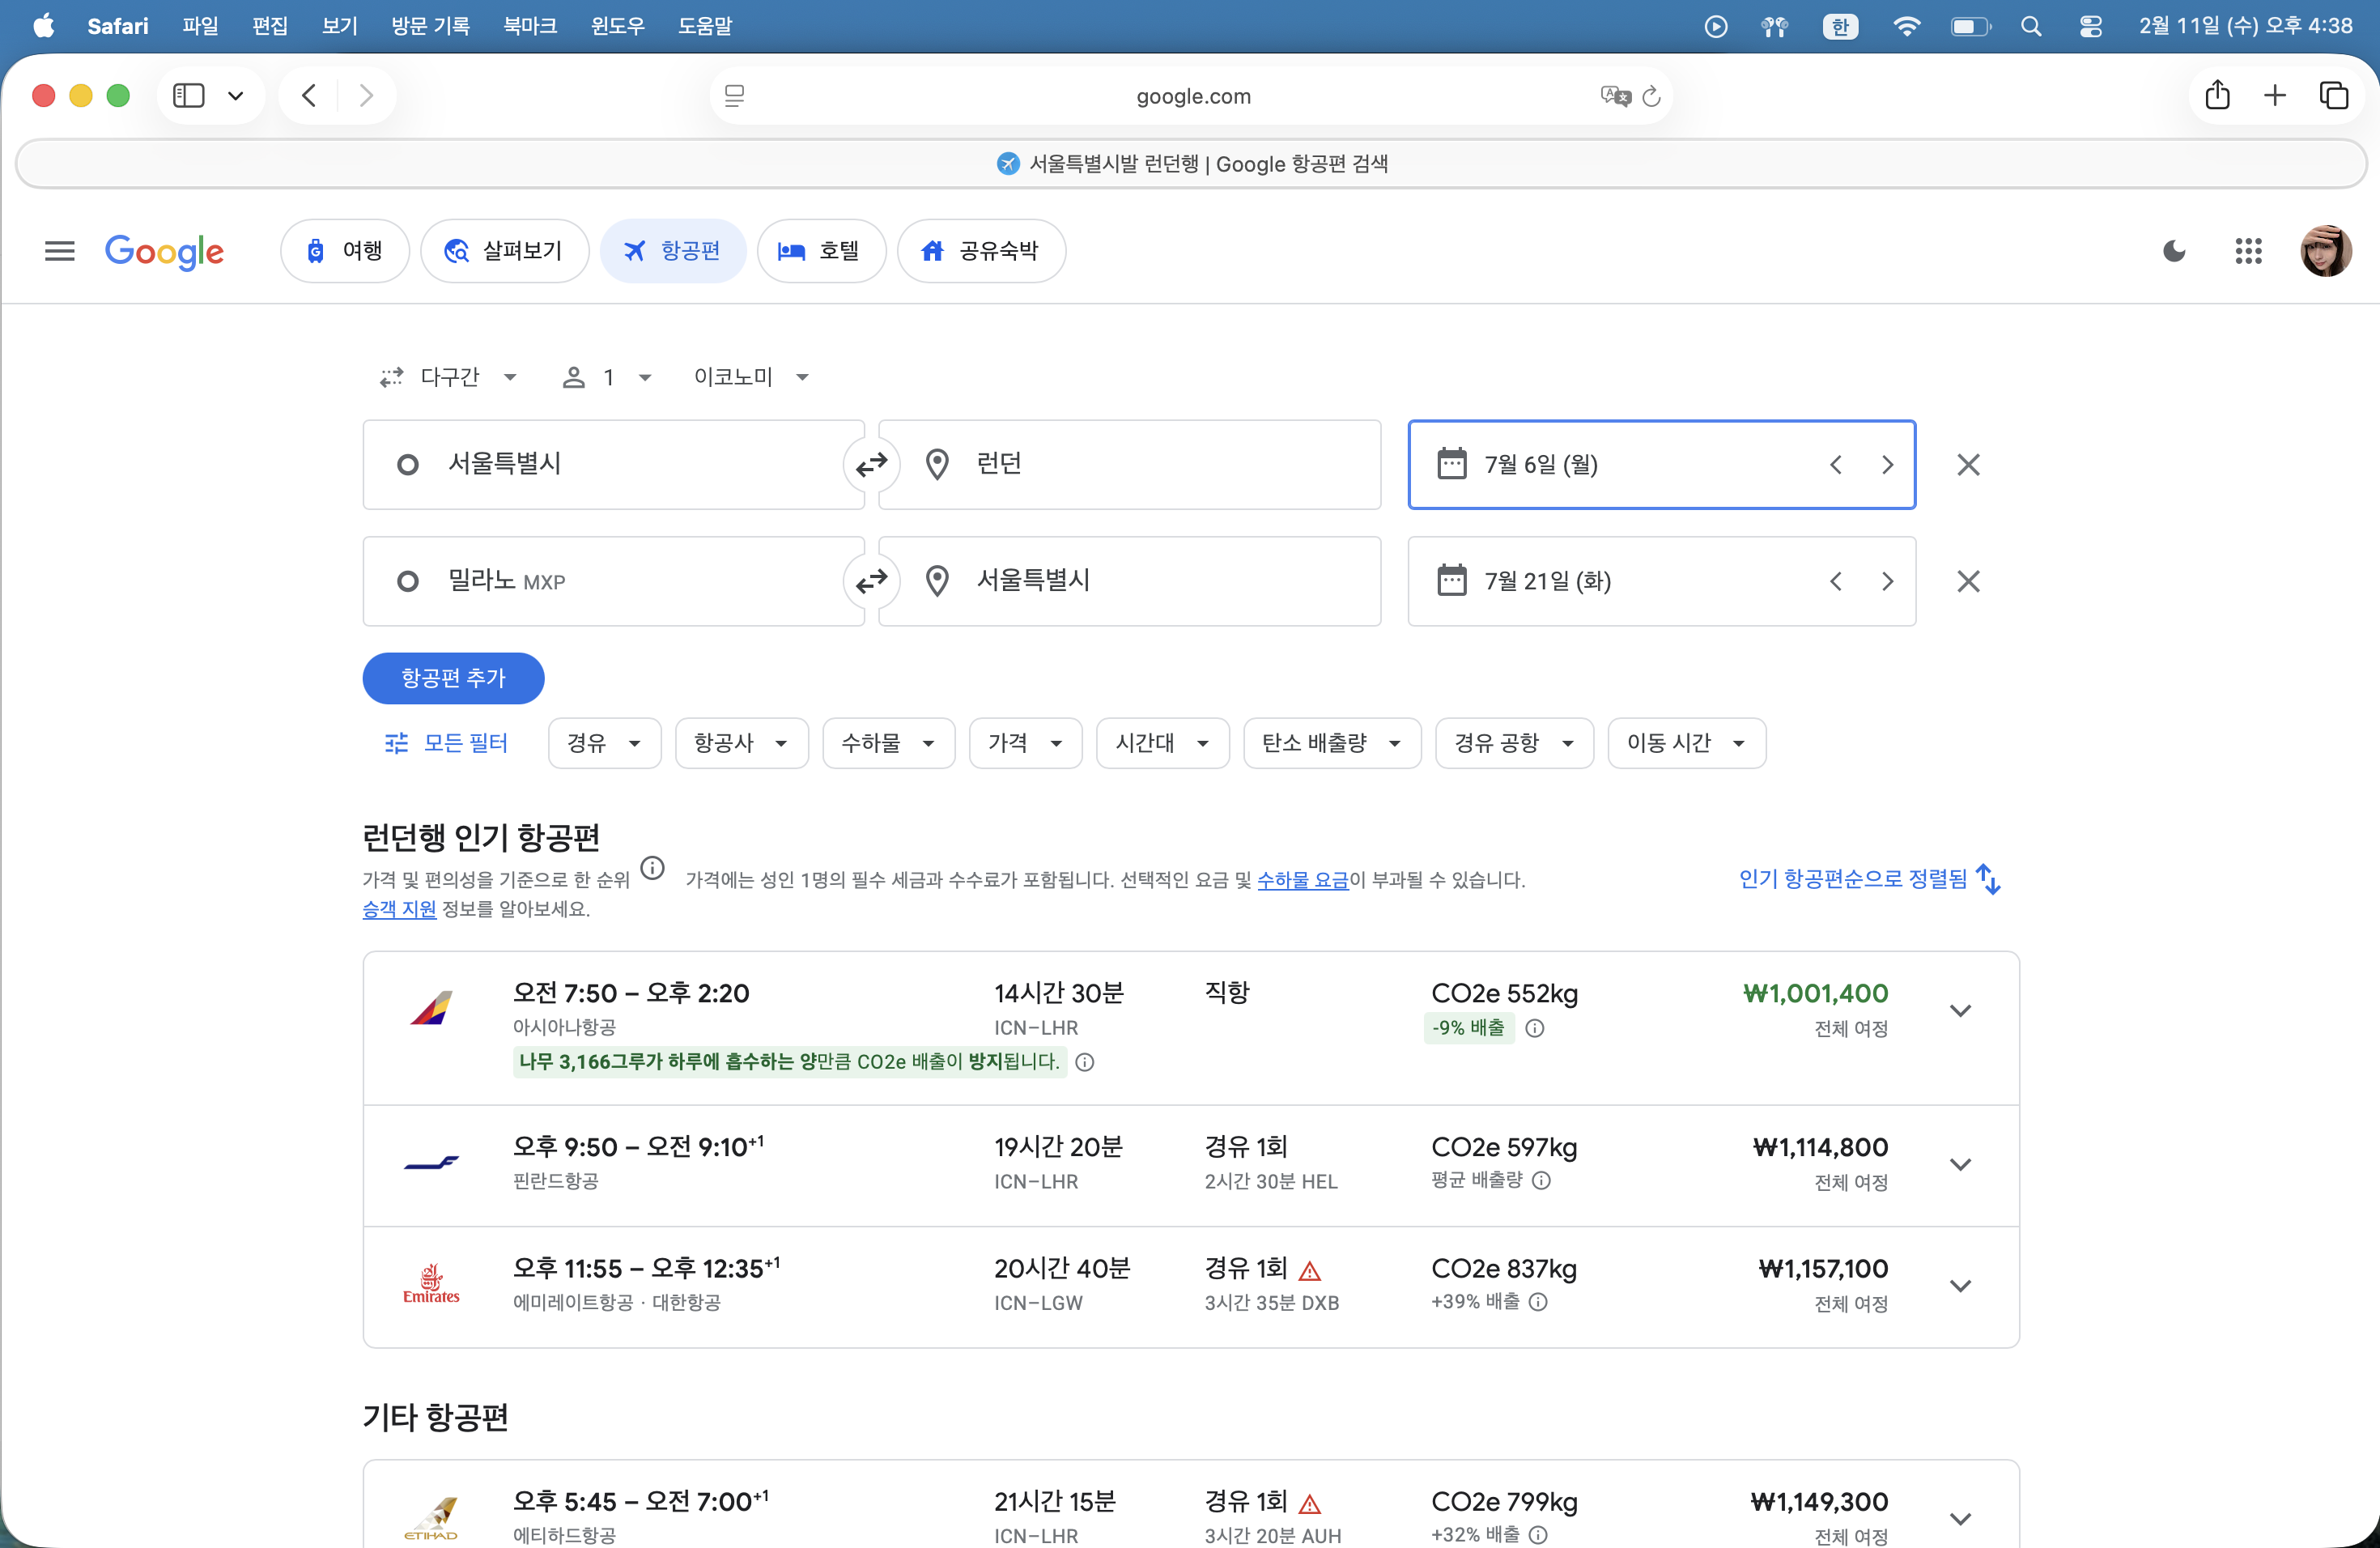This screenshot has width=2380, height=1548.
Task: Open the hamburger main menu
Action: [x=60, y=251]
